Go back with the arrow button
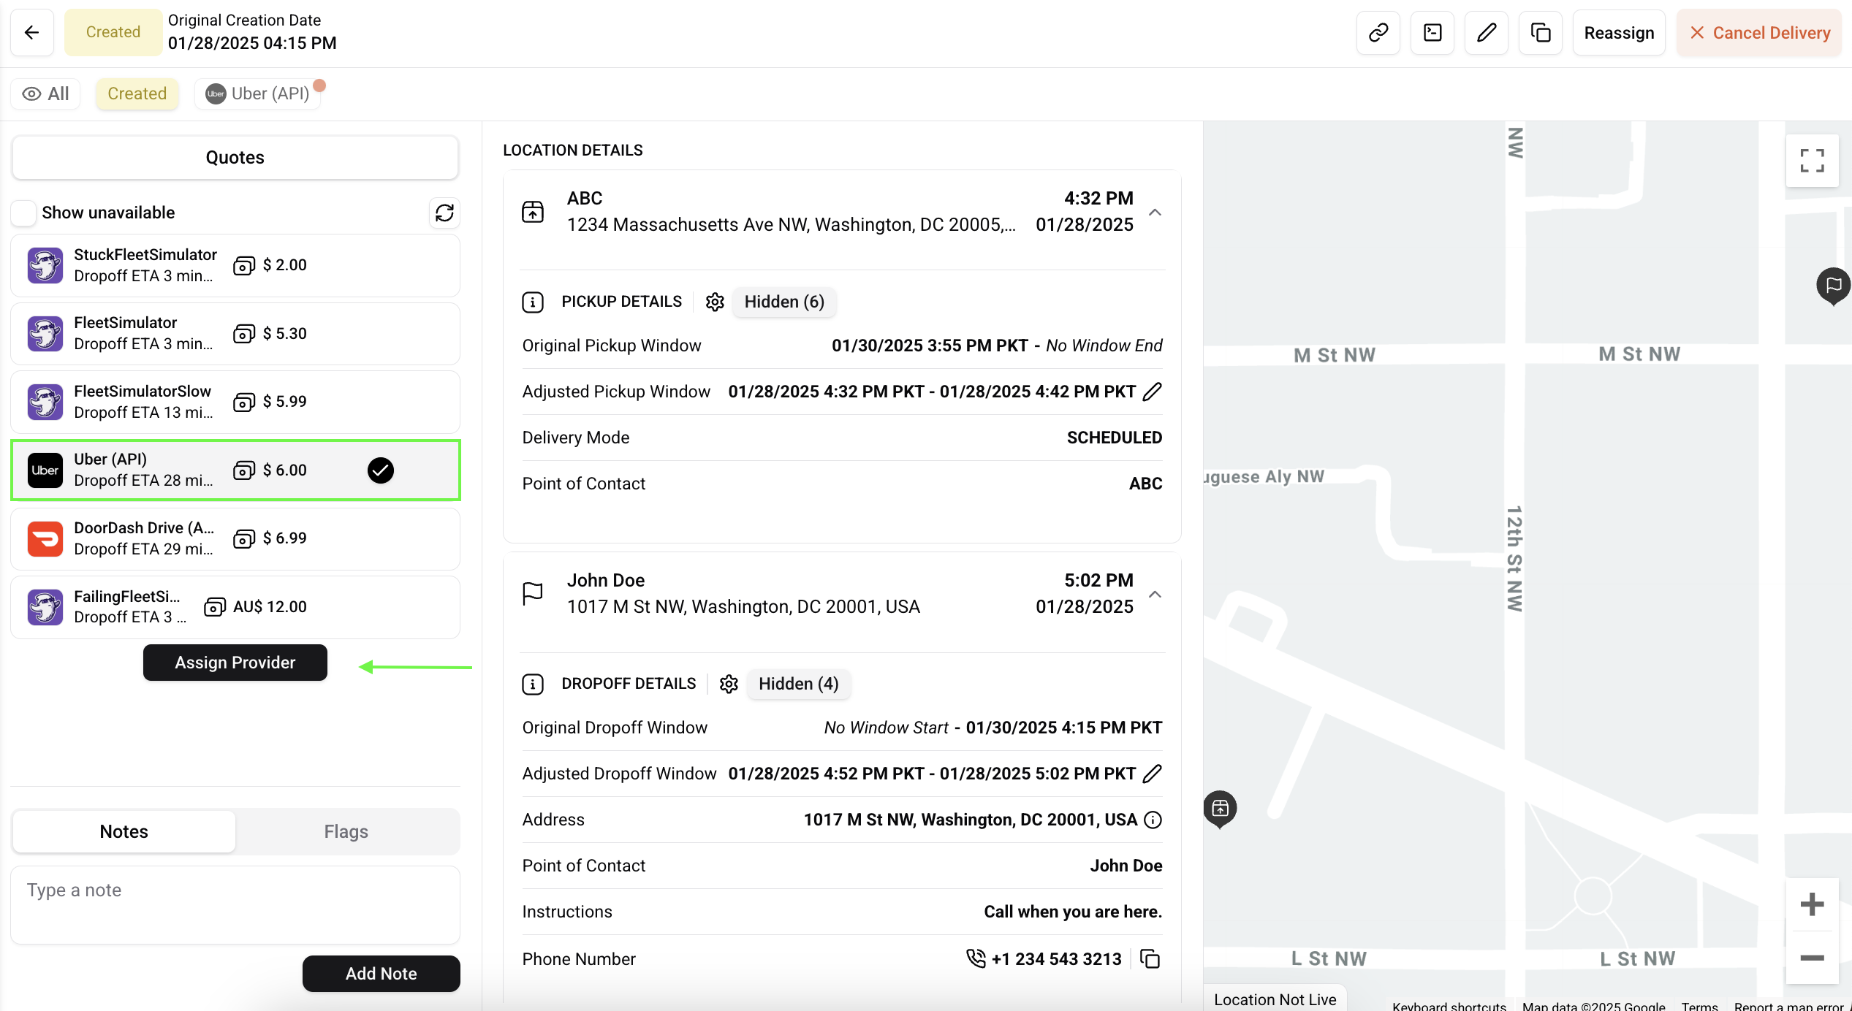 click(31, 33)
